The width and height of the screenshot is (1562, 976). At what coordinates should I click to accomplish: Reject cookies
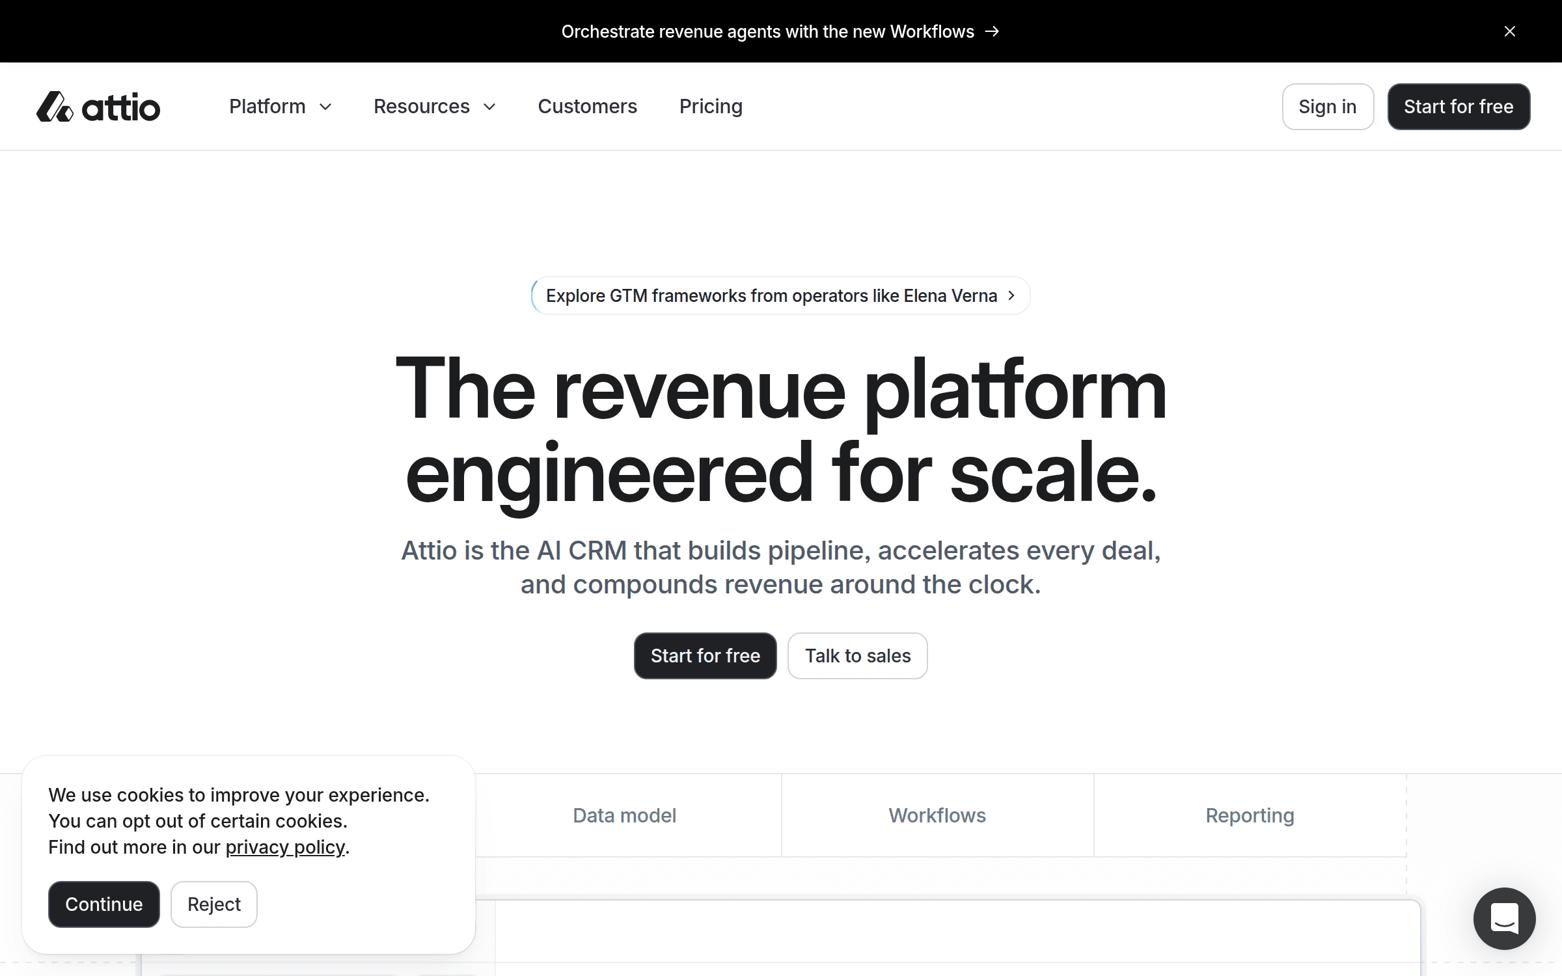coord(214,904)
